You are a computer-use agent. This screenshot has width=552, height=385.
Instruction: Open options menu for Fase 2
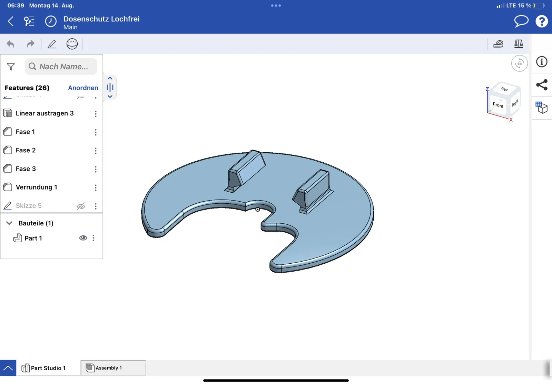click(96, 151)
